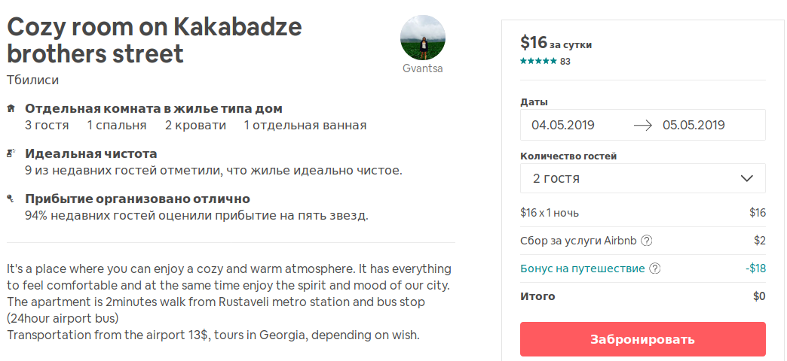Image resolution: width=787 pixels, height=361 pixels.
Task: Click the house icon beside room type
Action: point(11,108)
